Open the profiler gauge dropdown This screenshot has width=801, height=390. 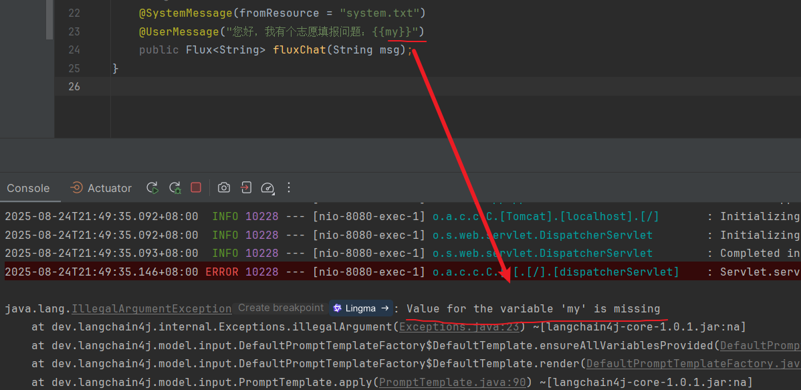[x=268, y=188]
